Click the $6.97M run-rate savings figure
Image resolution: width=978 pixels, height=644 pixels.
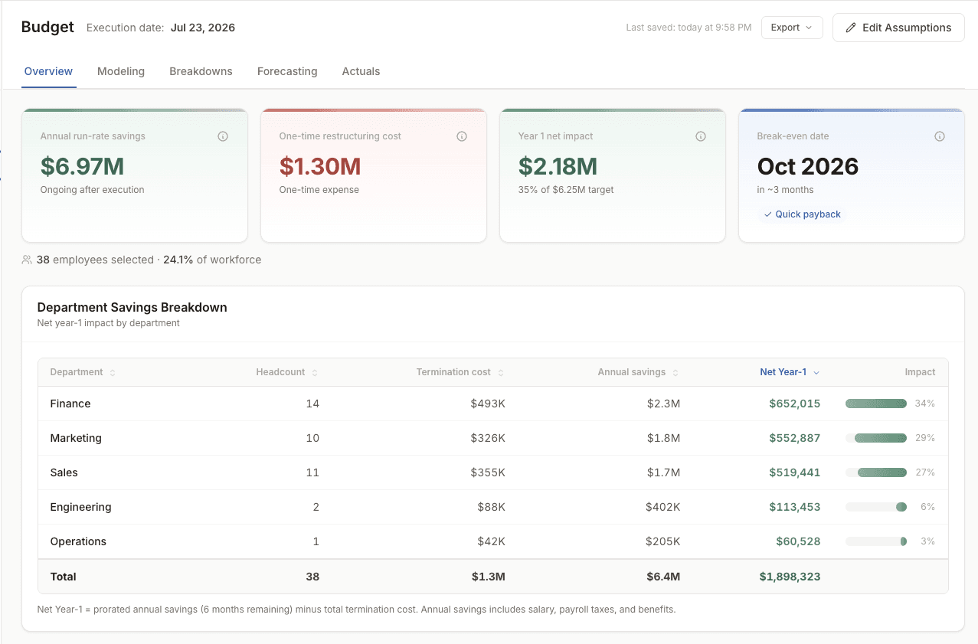pyautogui.click(x=82, y=166)
